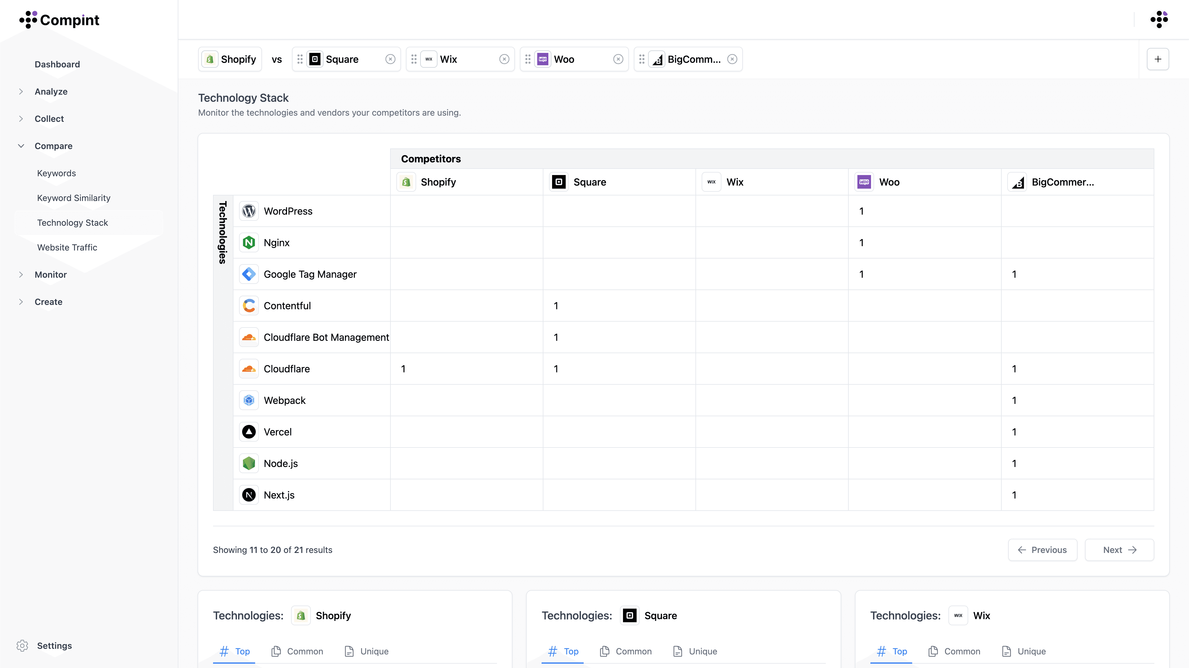Select Top tab in Shopify technologies card
Image resolution: width=1189 pixels, height=668 pixels.
pyautogui.click(x=234, y=651)
